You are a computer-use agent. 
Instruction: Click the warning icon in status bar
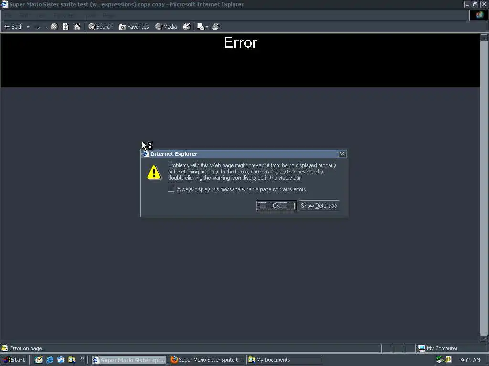4,348
